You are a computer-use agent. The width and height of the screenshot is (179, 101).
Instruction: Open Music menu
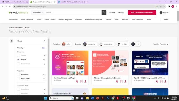(x=39, y=20)
